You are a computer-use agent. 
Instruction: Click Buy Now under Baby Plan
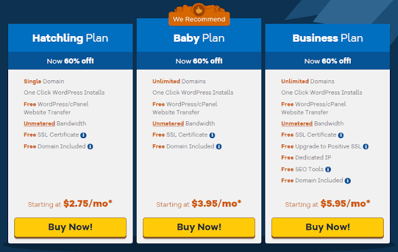[199, 227]
